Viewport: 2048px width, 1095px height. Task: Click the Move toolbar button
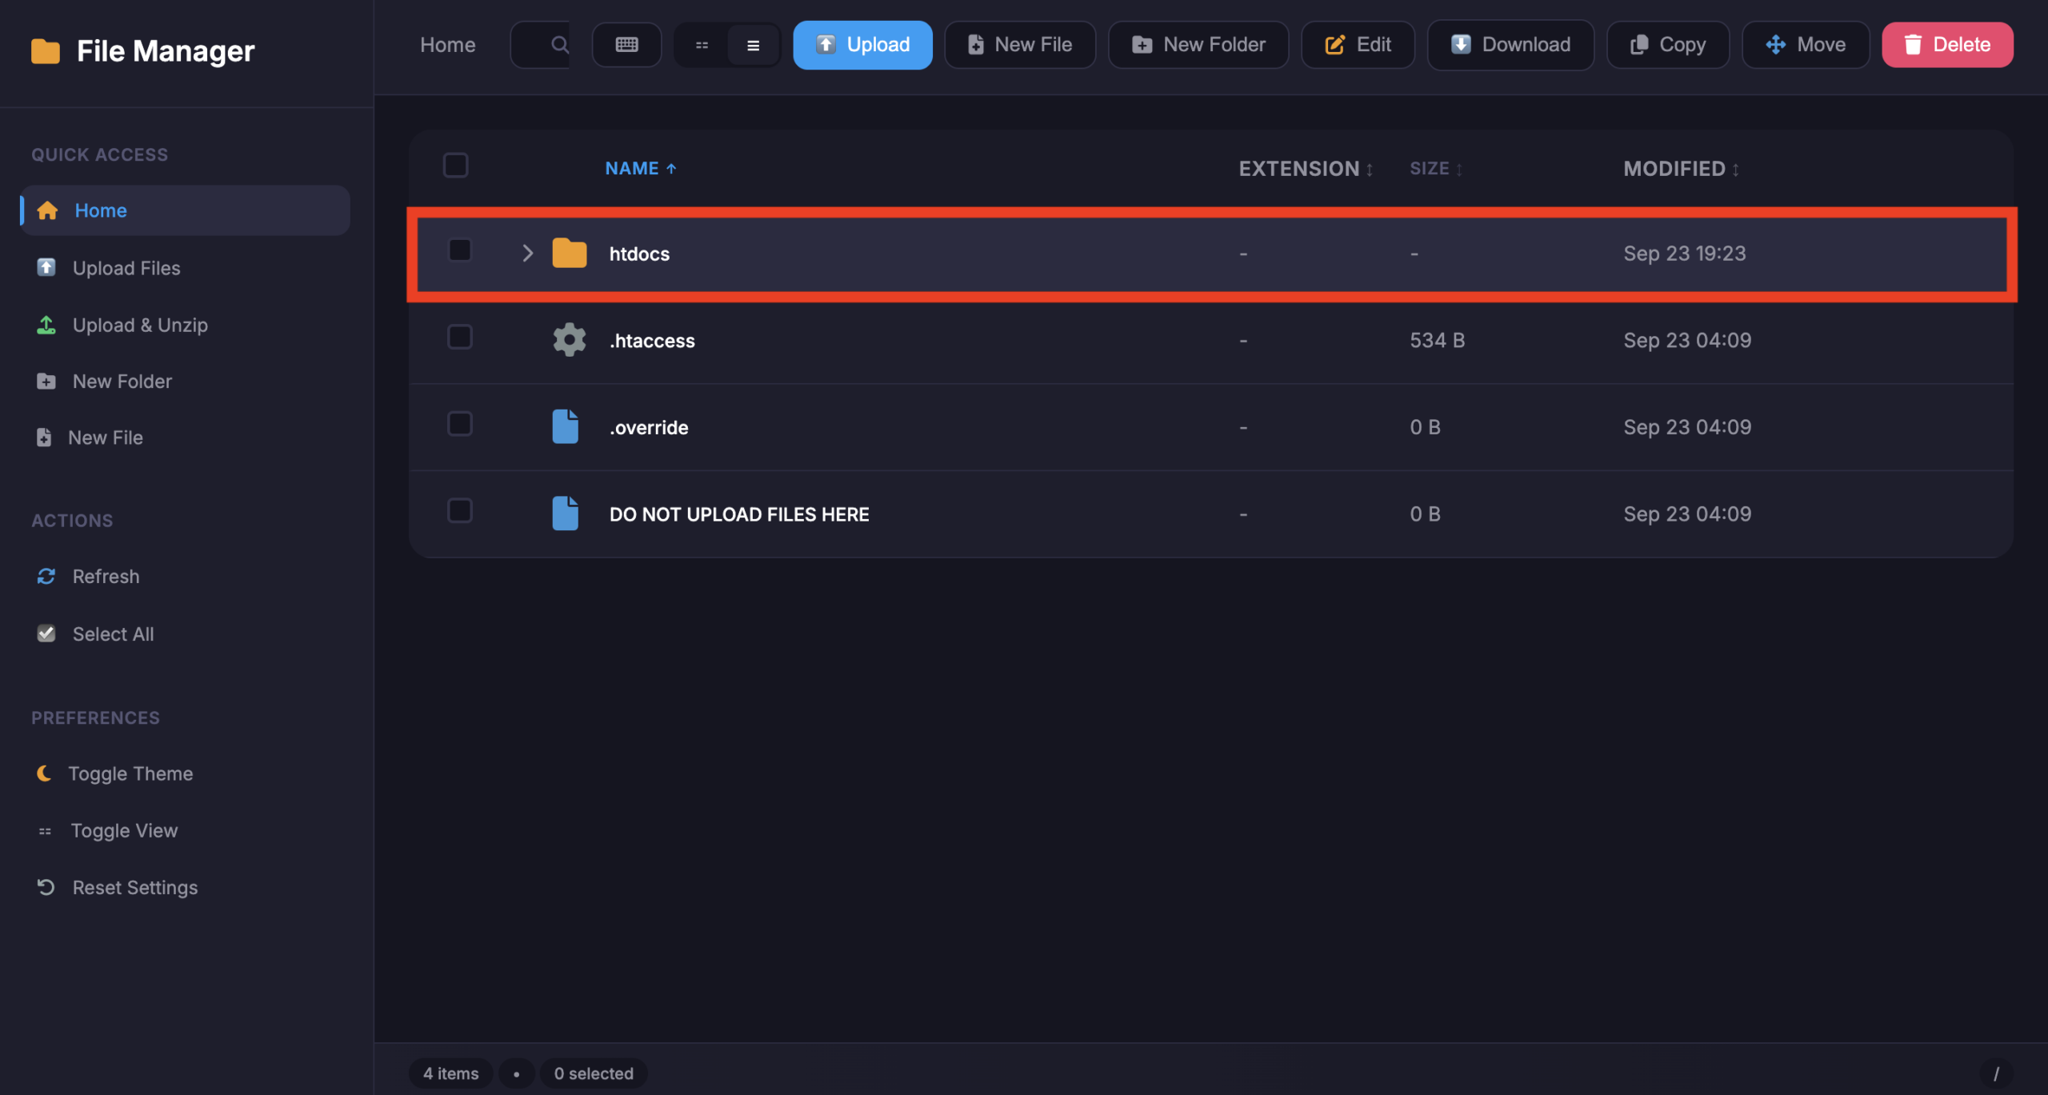click(1806, 45)
